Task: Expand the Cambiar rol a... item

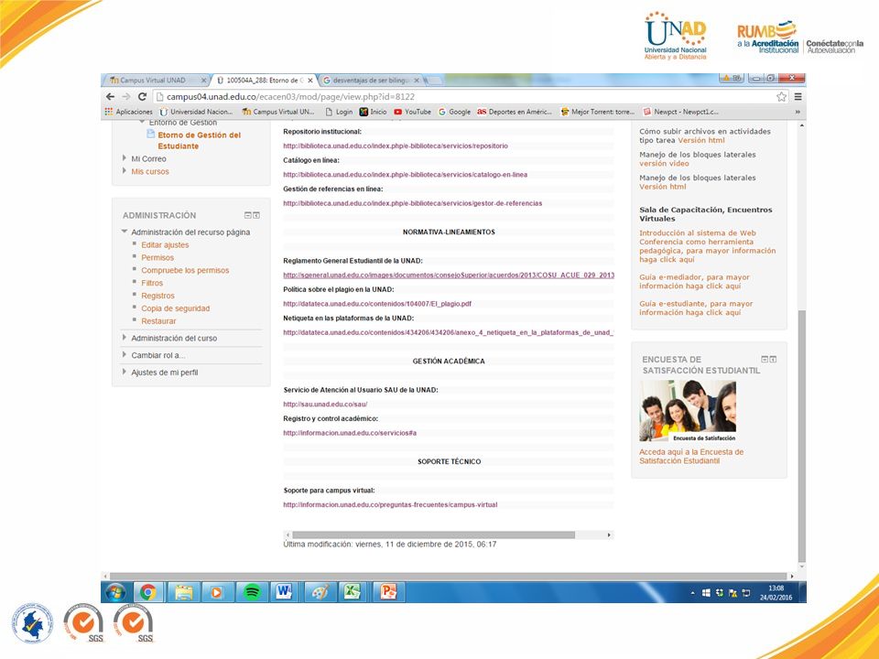Action: pyautogui.click(x=124, y=355)
